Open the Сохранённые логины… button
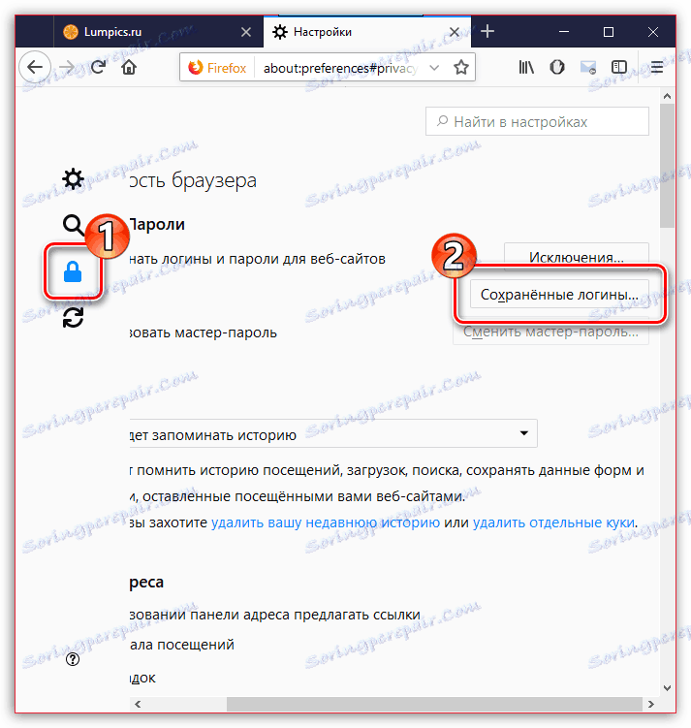691x728 pixels. tap(559, 295)
